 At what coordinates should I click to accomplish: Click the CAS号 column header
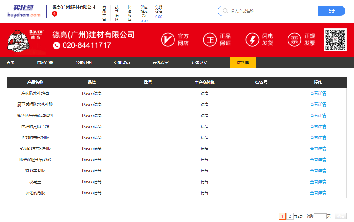coord(261,82)
